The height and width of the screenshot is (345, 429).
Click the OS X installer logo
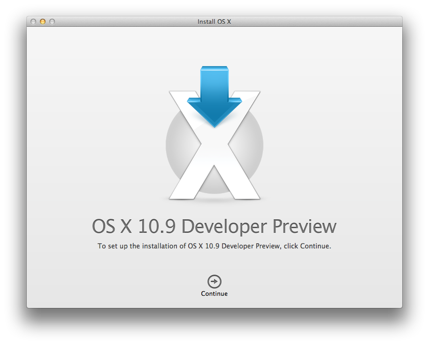[214, 133]
